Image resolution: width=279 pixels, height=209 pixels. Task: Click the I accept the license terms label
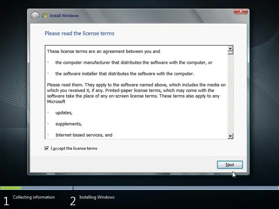pos(74,148)
